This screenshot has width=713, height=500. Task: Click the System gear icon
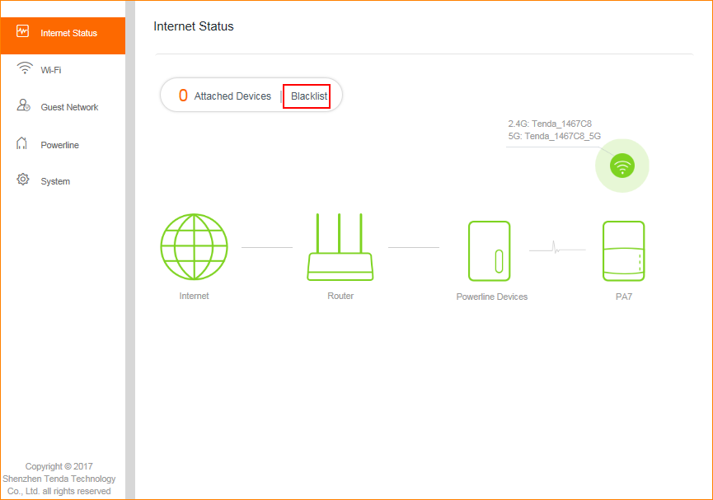click(x=23, y=180)
